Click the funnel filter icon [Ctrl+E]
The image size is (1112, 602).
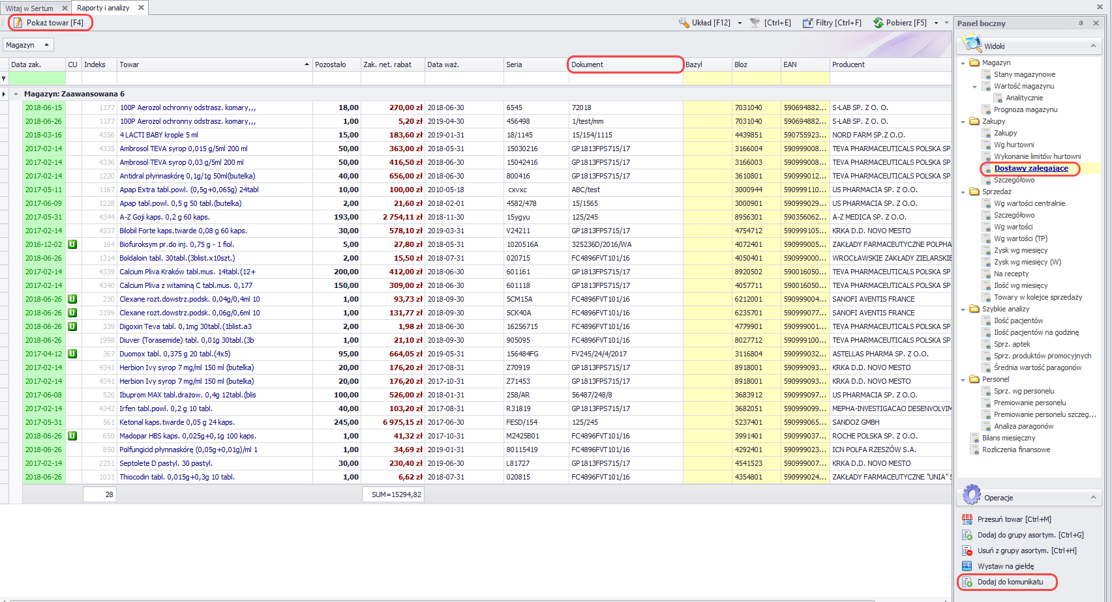click(x=755, y=23)
